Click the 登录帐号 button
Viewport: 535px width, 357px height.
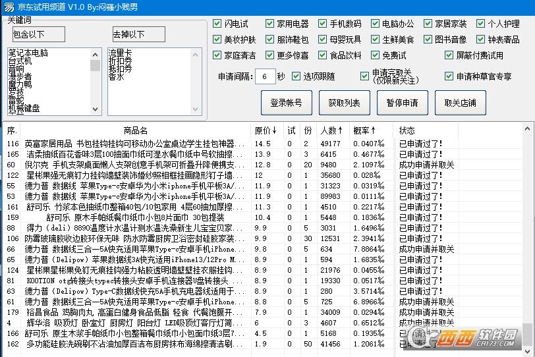[x=286, y=103]
